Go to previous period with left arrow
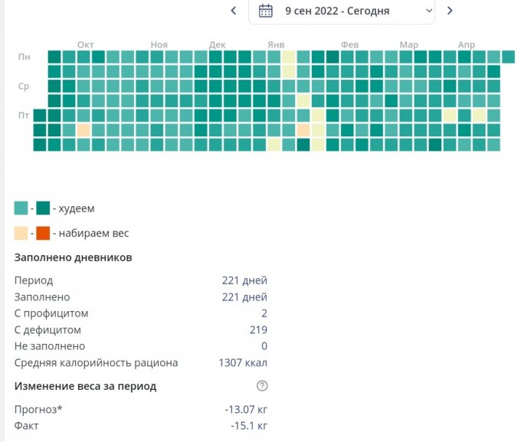This screenshot has width=521, height=442. click(234, 11)
